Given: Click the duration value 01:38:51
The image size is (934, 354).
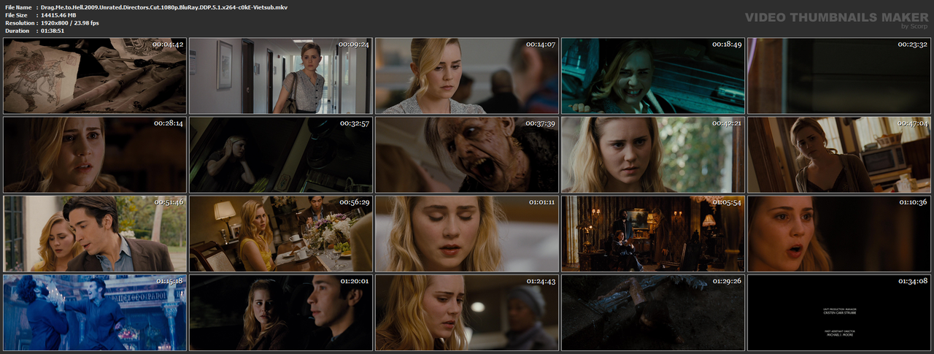Looking at the screenshot, I should pos(53,31).
